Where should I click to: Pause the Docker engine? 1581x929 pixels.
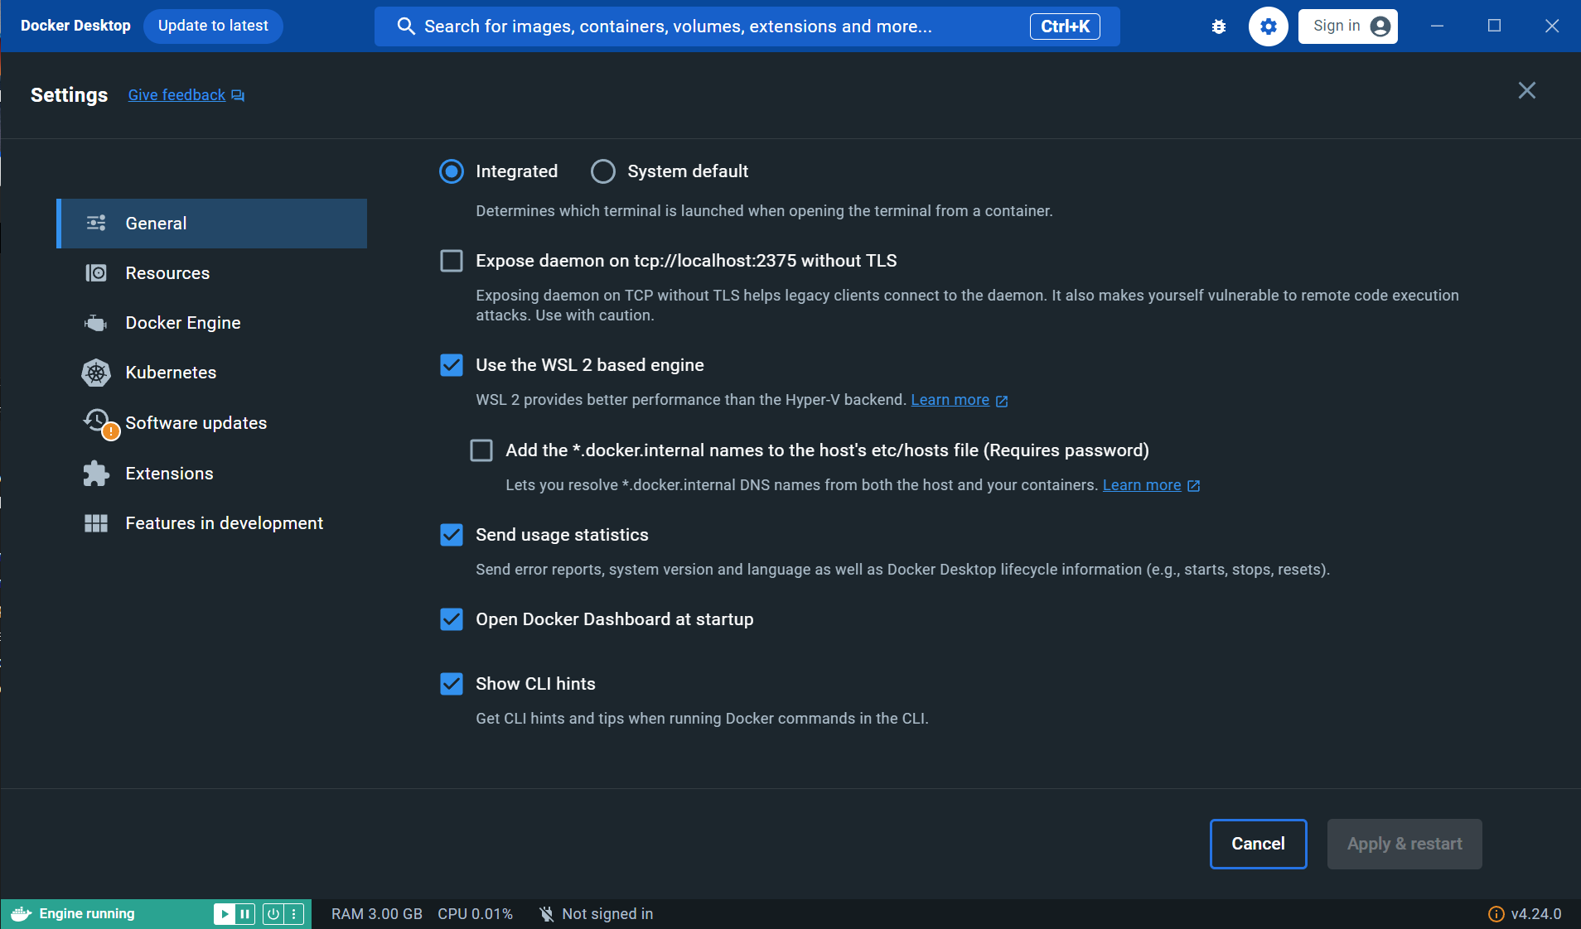244,914
